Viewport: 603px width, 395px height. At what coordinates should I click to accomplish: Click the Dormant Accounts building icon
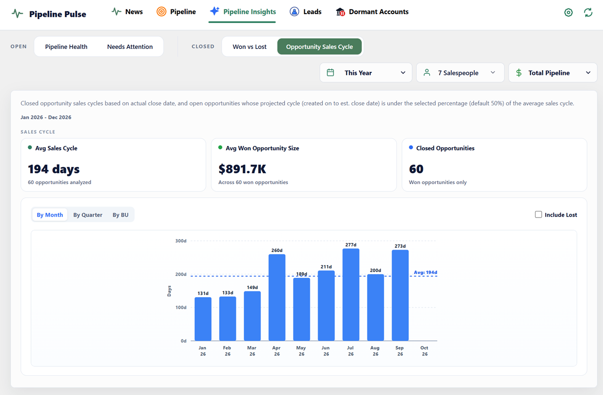click(x=340, y=12)
